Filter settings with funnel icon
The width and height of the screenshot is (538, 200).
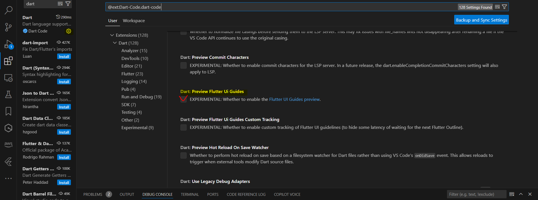(504, 7)
